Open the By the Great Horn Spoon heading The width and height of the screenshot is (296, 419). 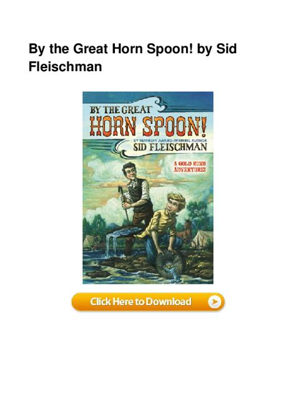point(132,58)
